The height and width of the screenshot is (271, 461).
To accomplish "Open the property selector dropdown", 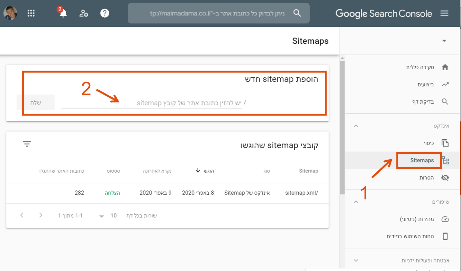I will pyautogui.click(x=444, y=41).
